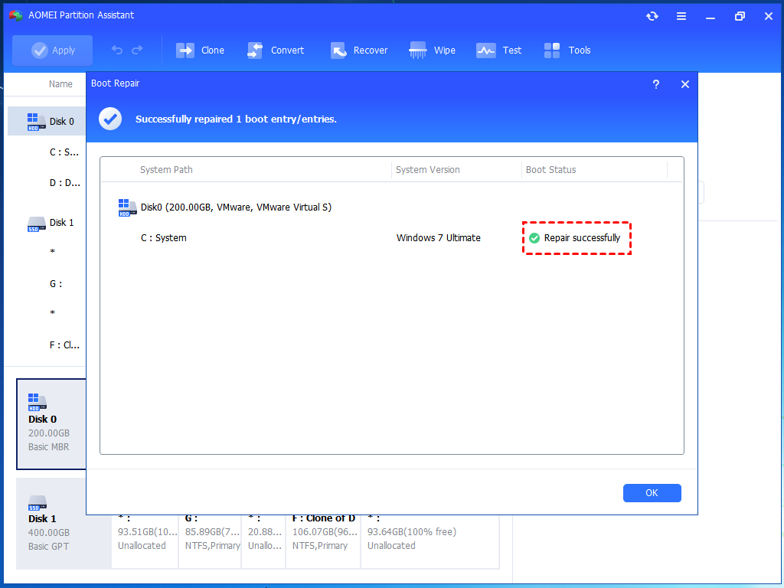
Task: Click the Clone toolbar icon
Action: tap(200, 51)
